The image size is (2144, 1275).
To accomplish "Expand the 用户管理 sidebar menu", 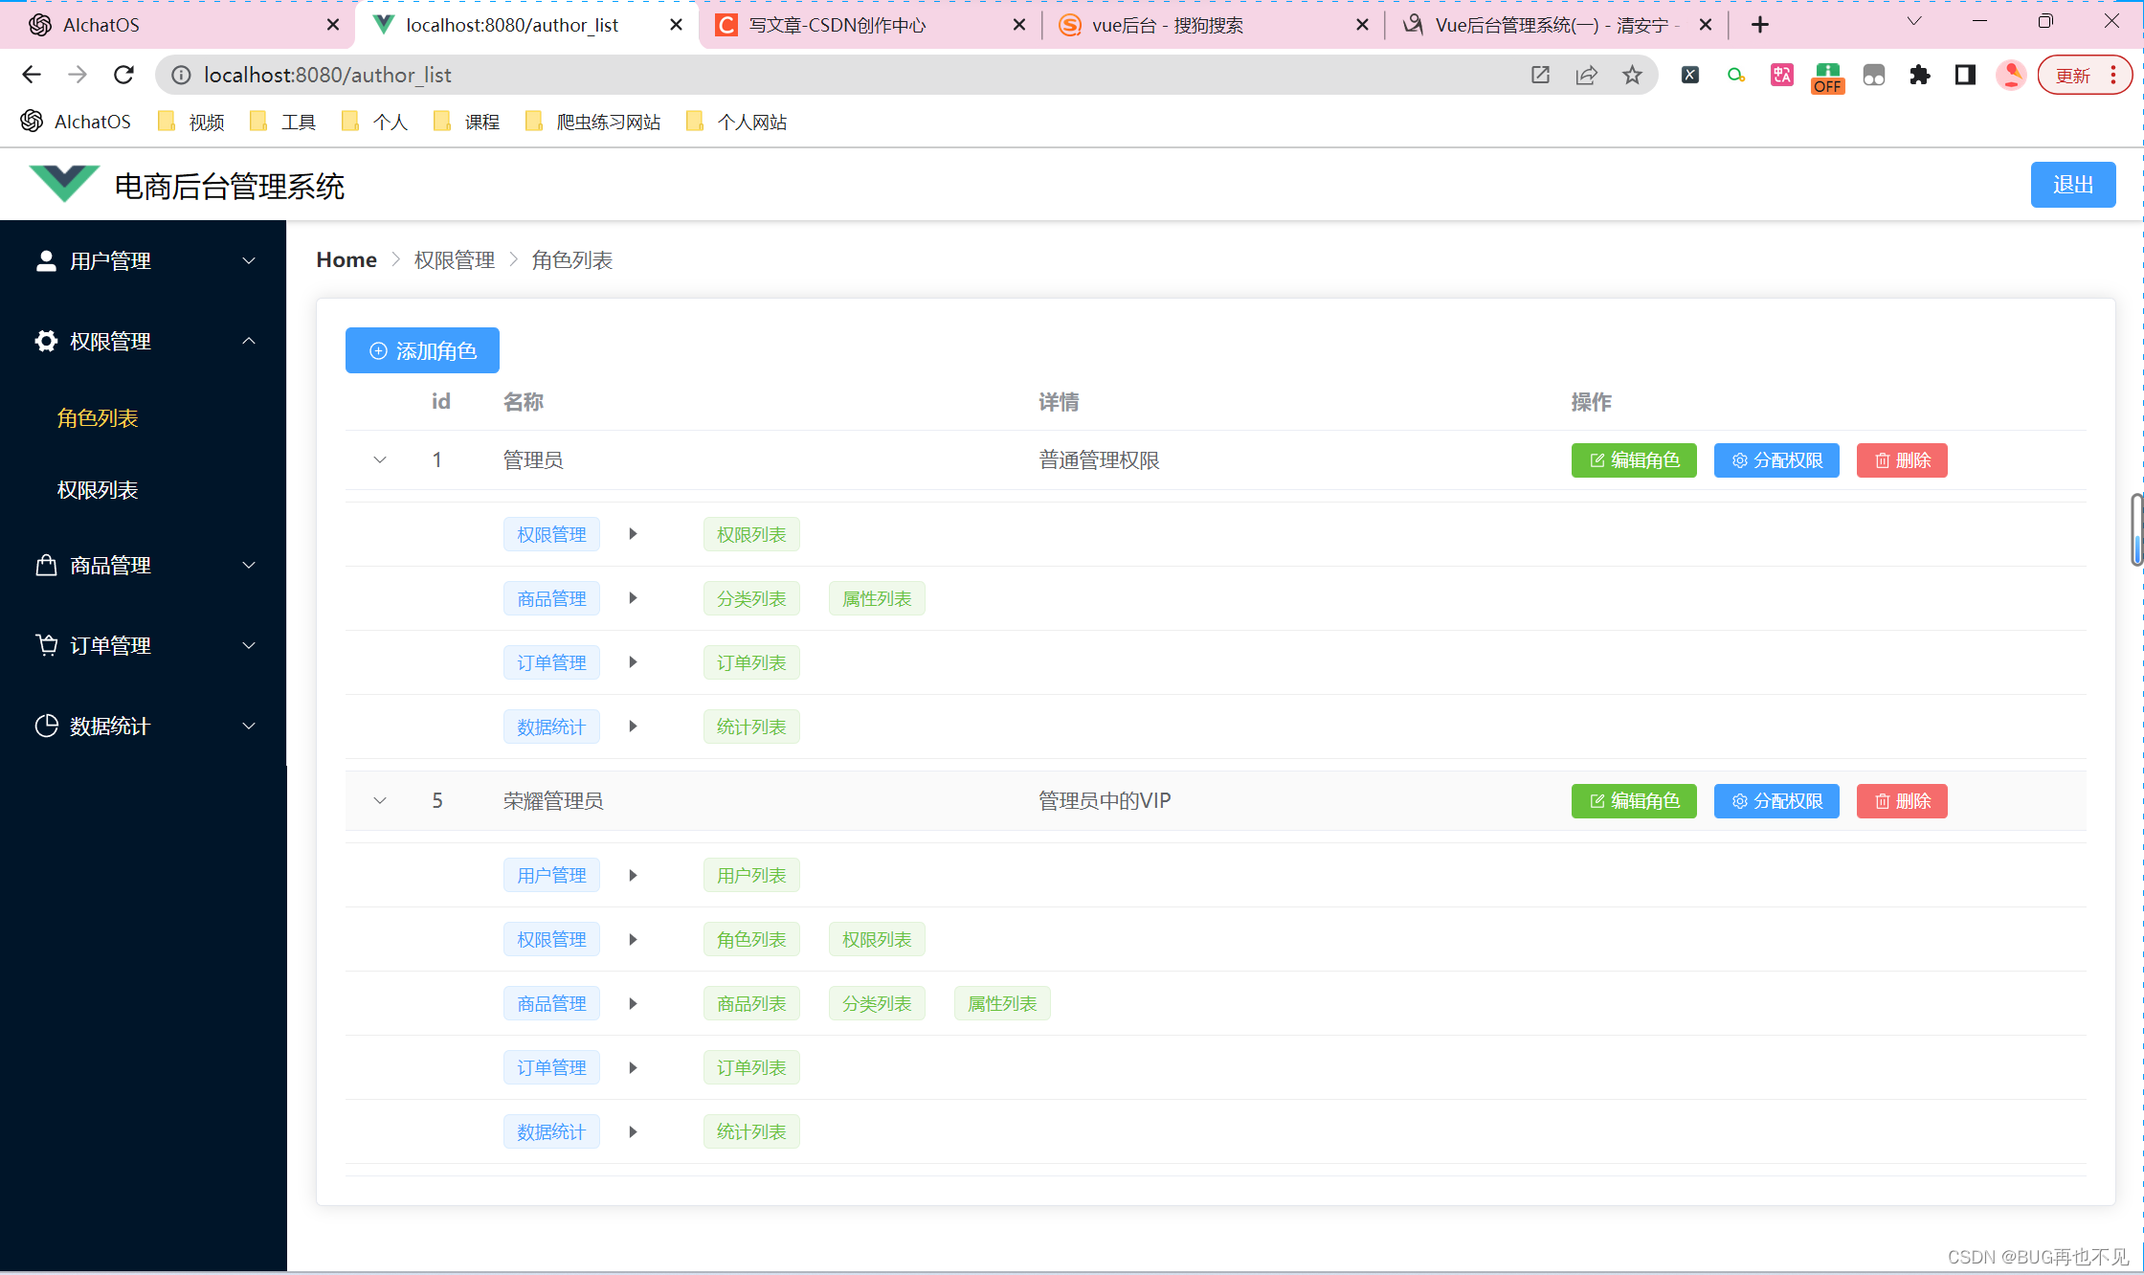I will (144, 260).
